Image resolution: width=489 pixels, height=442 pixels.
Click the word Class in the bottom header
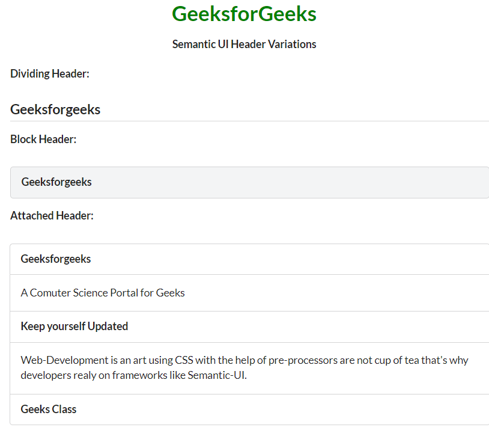point(63,410)
